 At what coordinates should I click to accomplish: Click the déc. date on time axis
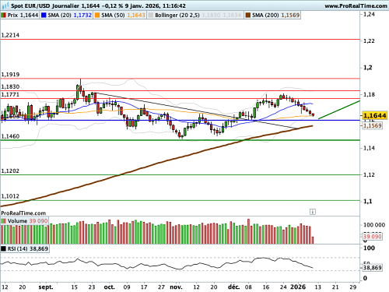point(234,287)
